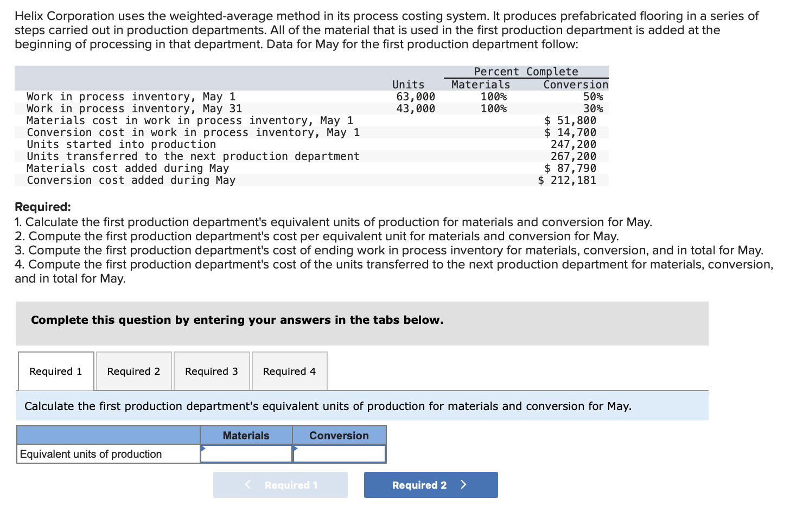Click the left chevron on Required 1 button
803x512 pixels.
click(x=248, y=485)
